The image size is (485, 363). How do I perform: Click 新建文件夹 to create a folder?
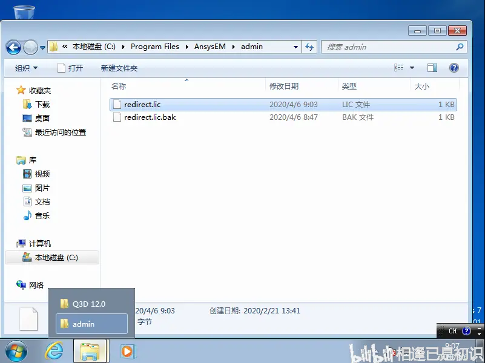pos(119,68)
